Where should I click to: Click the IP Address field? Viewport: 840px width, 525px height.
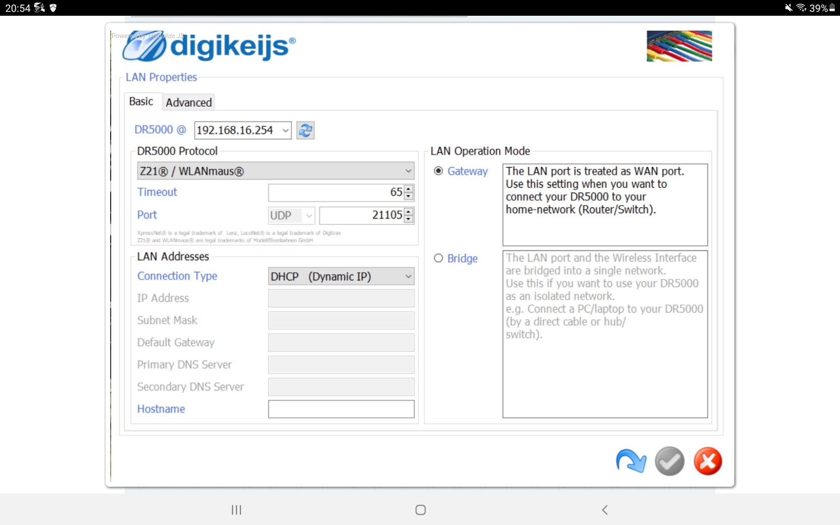[x=341, y=298]
